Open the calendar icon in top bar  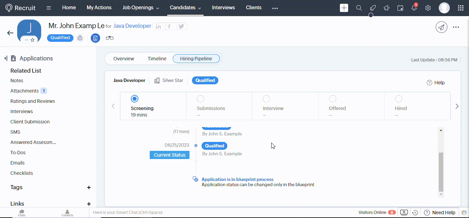click(x=400, y=8)
